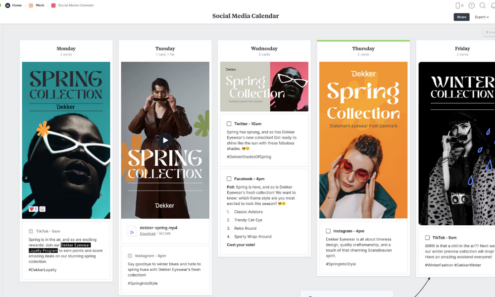Open the mobile device icon in header

(x=457, y=5)
